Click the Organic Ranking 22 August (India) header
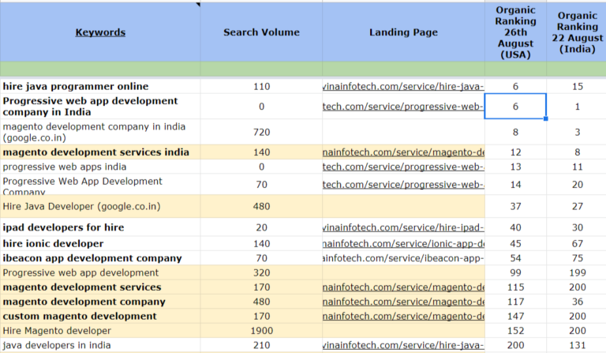Image resolution: width=606 pixels, height=353 pixels. tap(577, 32)
